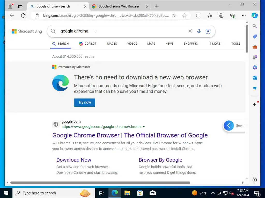Open Settings and more menu

coord(244,16)
